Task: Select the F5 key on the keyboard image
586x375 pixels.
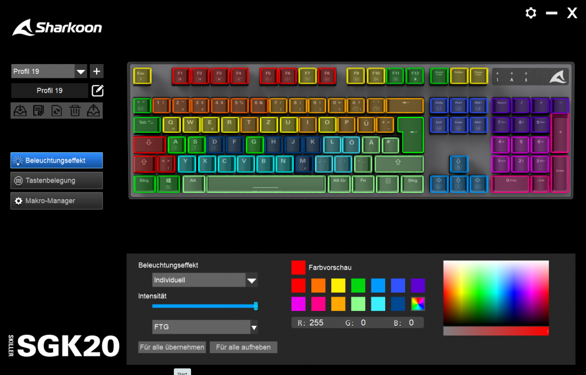Action: [x=268, y=76]
